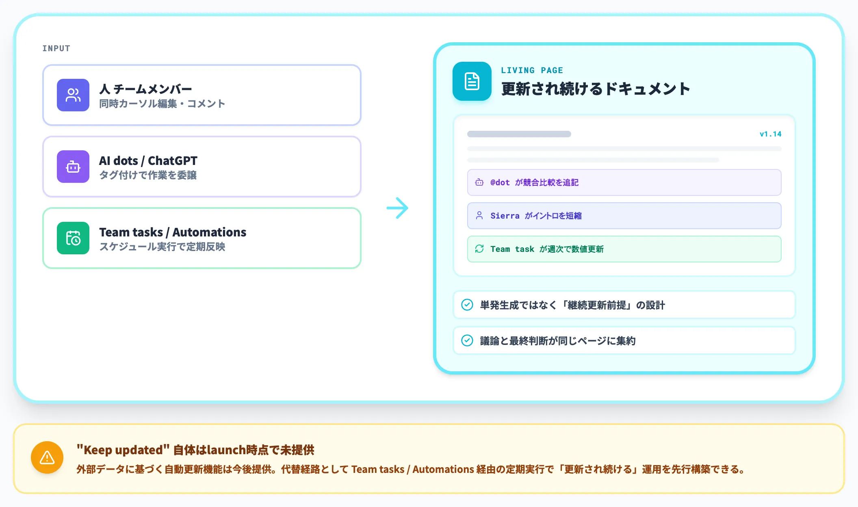Open the @dot が競合比較を追記 entry
The width and height of the screenshot is (858, 507).
pyautogui.click(x=624, y=182)
